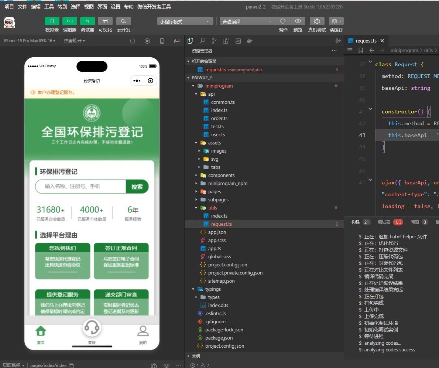The image size is (439, 368).
Task: Open cloud development (云开发)
Action: click(x=123, y=21)
